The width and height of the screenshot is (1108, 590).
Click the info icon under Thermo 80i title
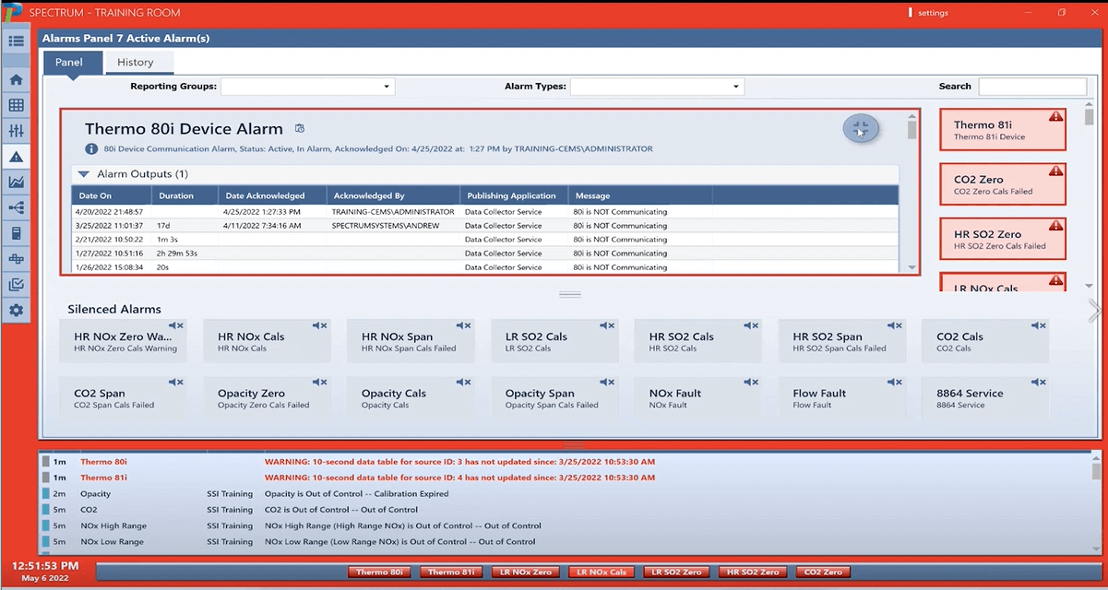click(x=91, y=148)
